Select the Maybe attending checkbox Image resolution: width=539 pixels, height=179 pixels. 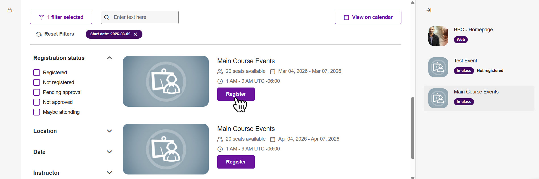click(37, 112)
